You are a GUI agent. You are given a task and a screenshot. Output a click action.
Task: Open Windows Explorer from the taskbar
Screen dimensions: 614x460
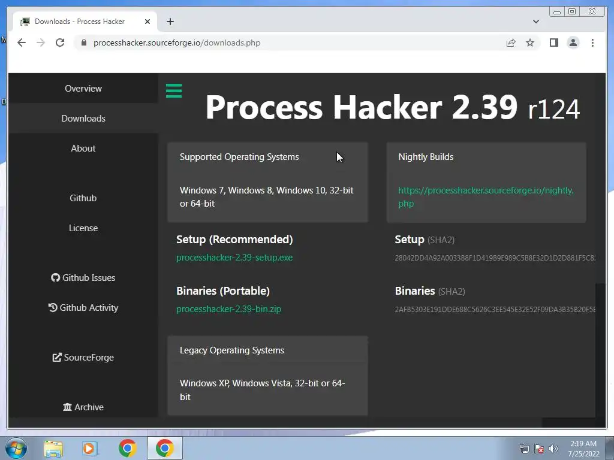(53, 448)
